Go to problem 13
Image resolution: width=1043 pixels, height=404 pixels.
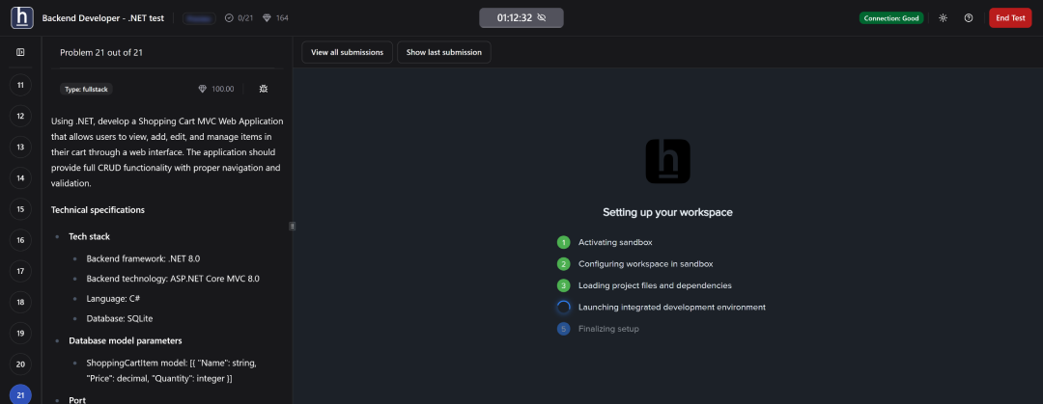pos(20,147)
